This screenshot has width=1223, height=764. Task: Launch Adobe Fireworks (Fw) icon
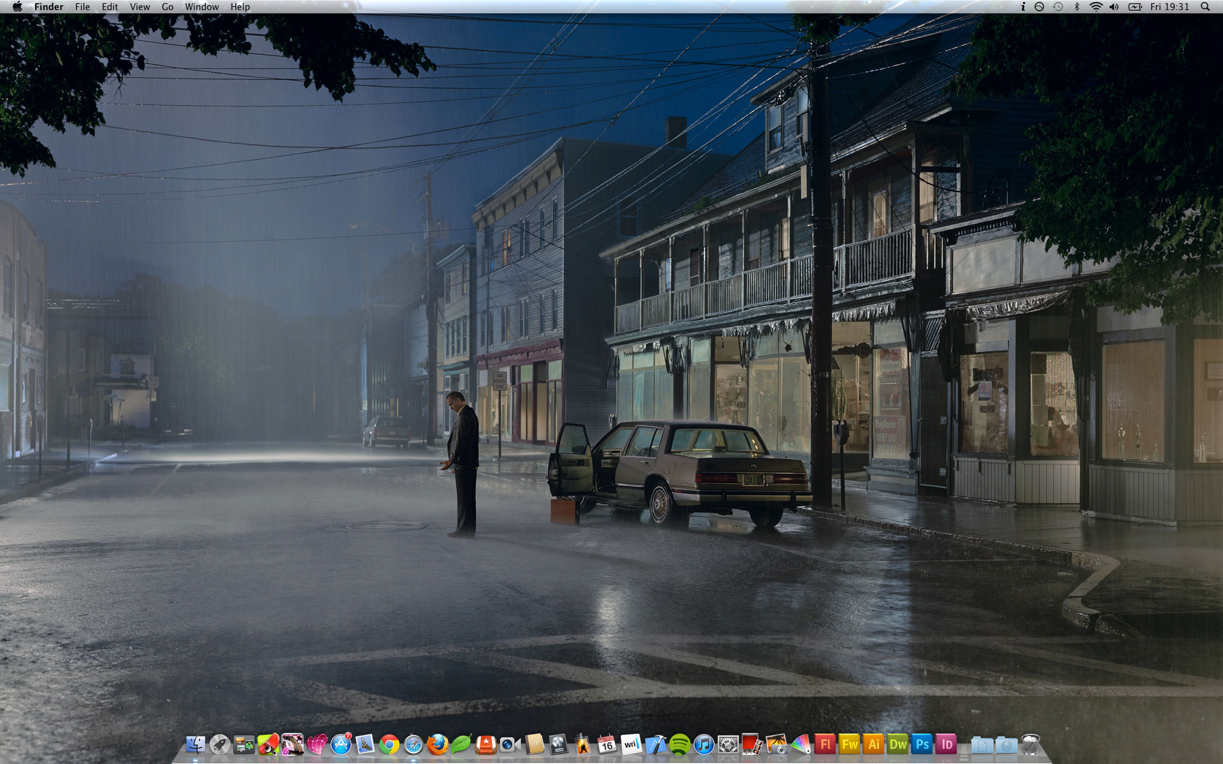(848, 744)
